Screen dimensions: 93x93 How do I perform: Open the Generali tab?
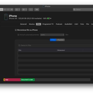click(x=24, y=24)
